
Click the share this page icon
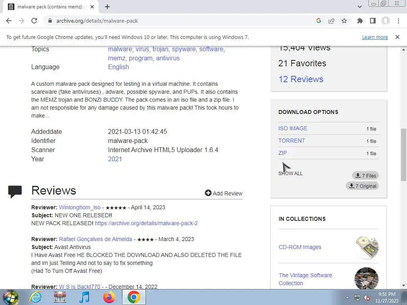[x=331, y=21]
